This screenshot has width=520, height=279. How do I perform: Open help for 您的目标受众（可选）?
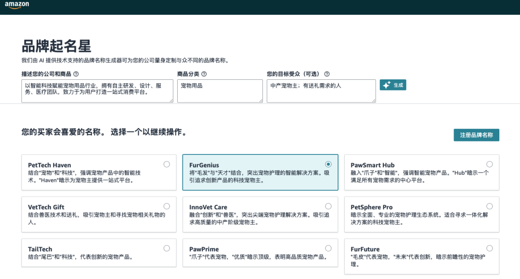point(327,74)
